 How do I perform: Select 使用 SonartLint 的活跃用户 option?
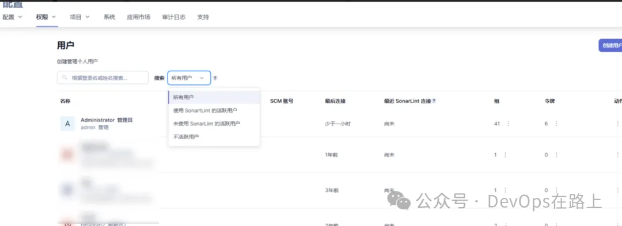coord(214,110)
